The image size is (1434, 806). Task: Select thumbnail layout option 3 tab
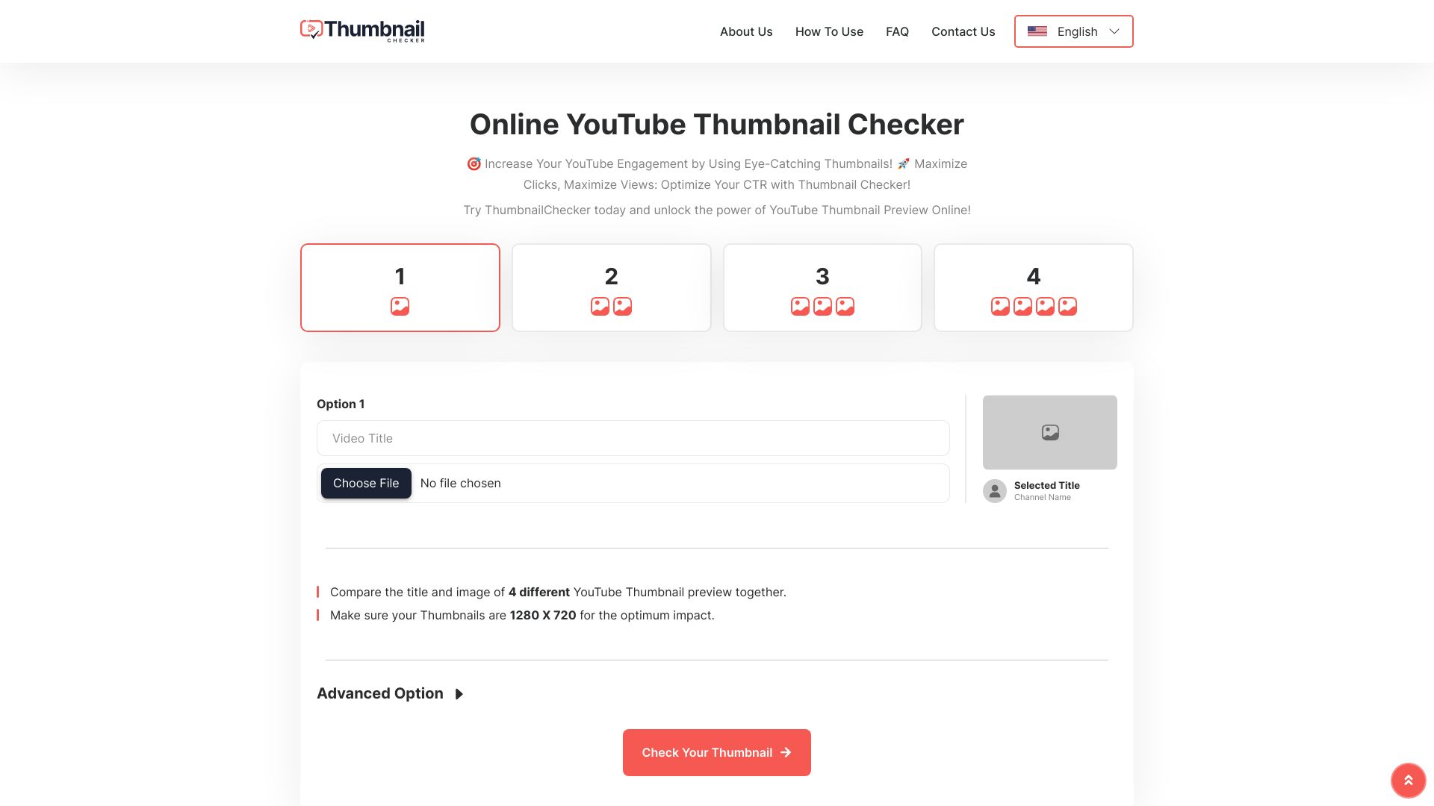click(822, 287)
